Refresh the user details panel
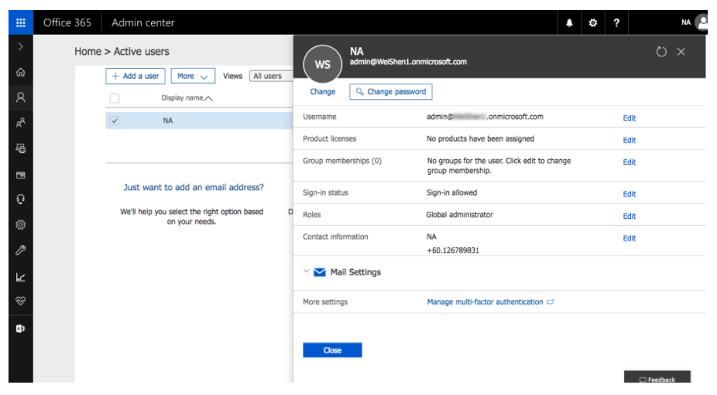Viewport: 717px width, 395px height. click(661, 52)
